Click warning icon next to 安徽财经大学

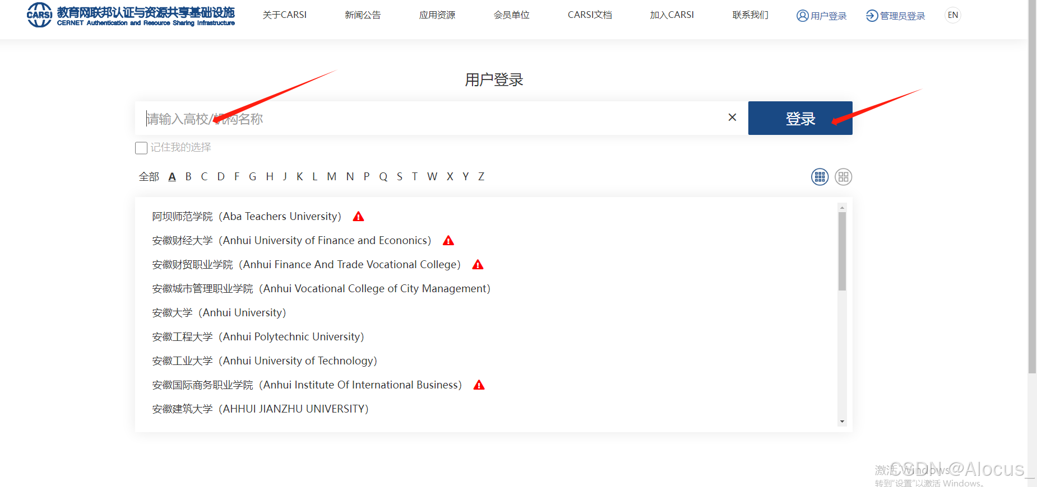pos(448,241)
